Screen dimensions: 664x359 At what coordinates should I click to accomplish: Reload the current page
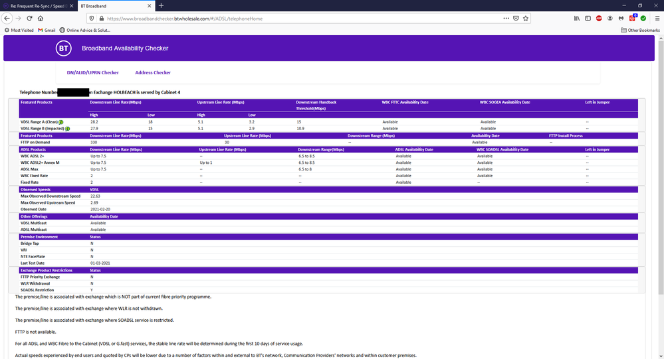[x=29, y=19]
